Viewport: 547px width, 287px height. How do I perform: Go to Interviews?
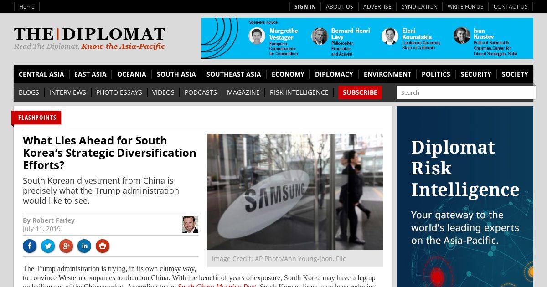67,92
